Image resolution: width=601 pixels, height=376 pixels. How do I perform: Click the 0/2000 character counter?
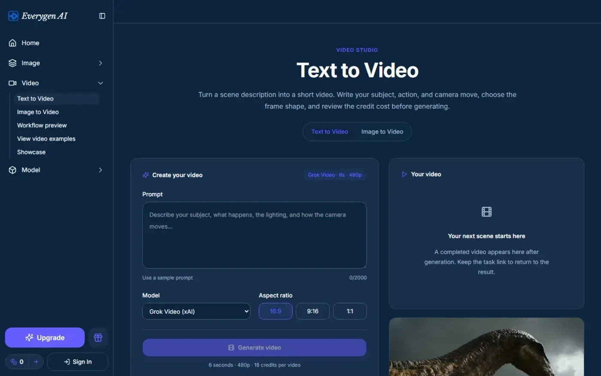[358, 278]
